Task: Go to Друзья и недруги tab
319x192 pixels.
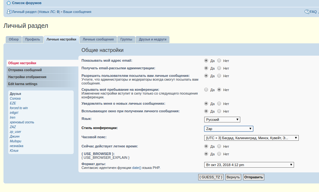Action: [153, 40]
